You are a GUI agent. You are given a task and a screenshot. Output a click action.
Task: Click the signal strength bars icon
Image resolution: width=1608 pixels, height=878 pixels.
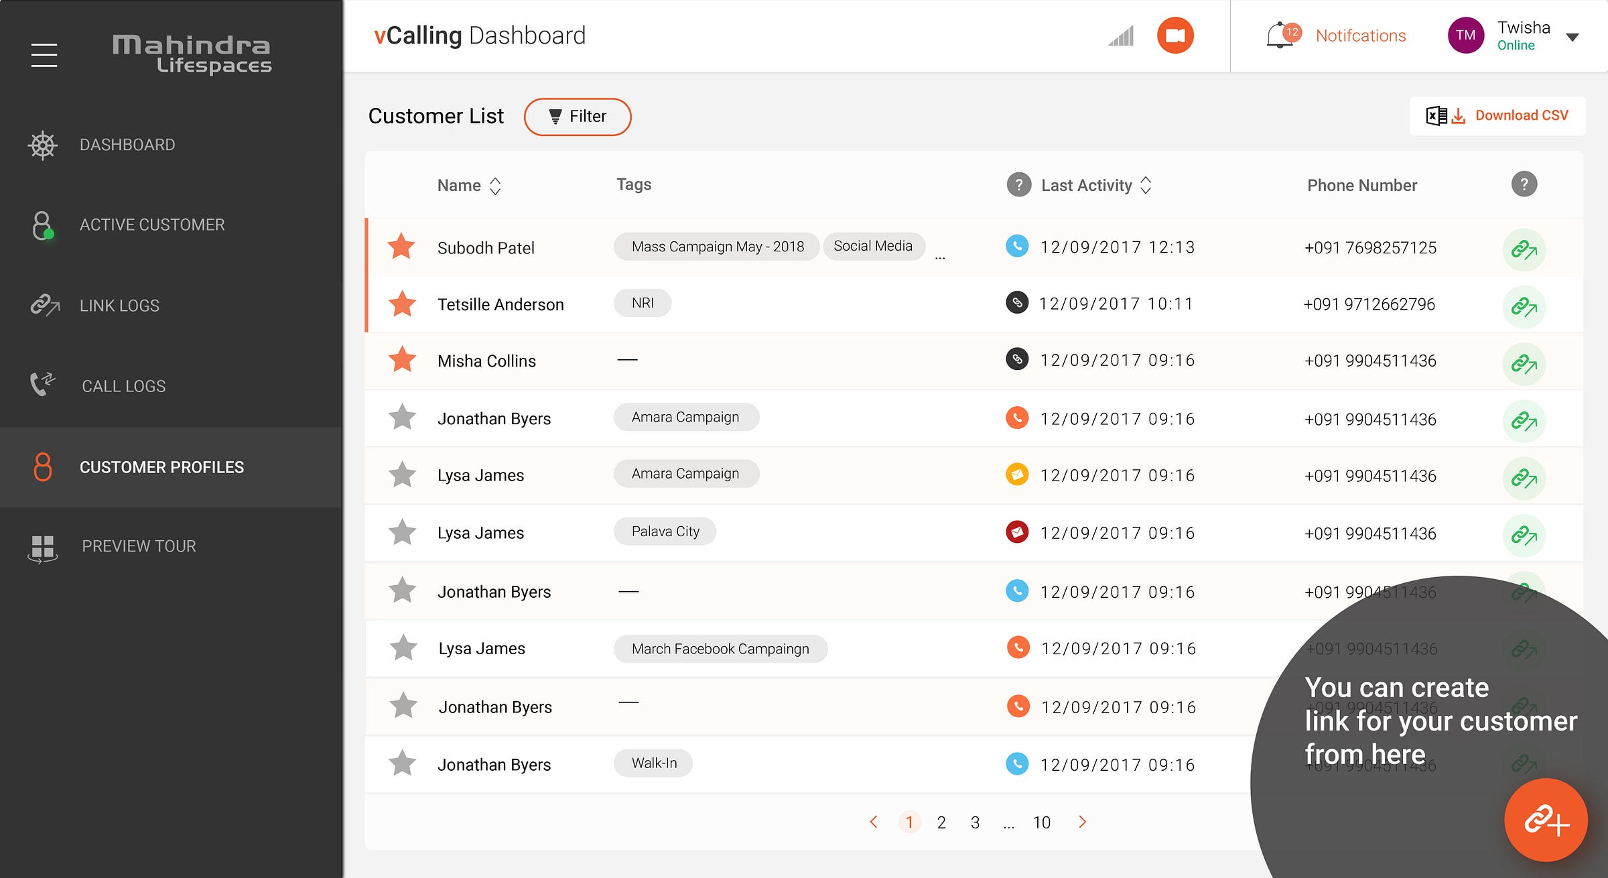(1121, 36)
